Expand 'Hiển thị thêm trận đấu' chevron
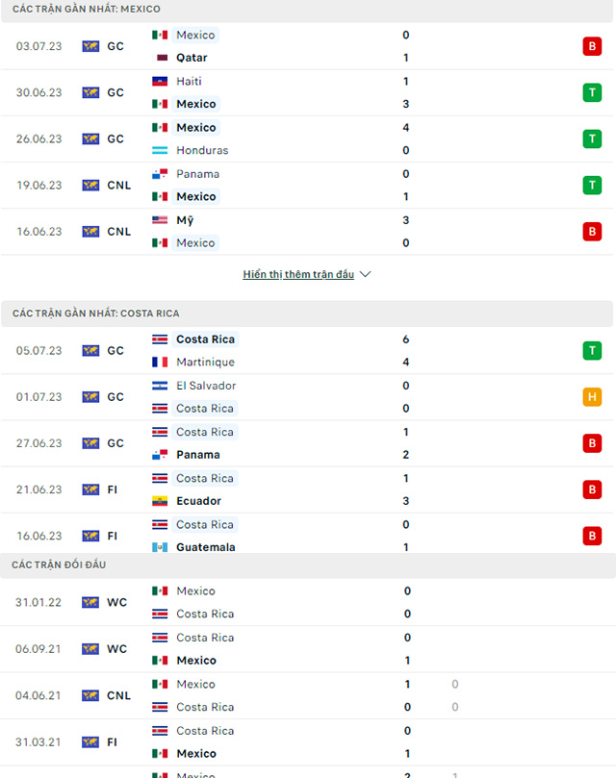Image resolution: width=616 pixels, height=778 pixels. pyautogui.click(x=365, y=274)
